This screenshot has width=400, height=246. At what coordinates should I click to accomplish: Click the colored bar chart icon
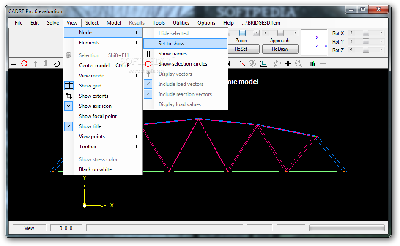[312, 63]
